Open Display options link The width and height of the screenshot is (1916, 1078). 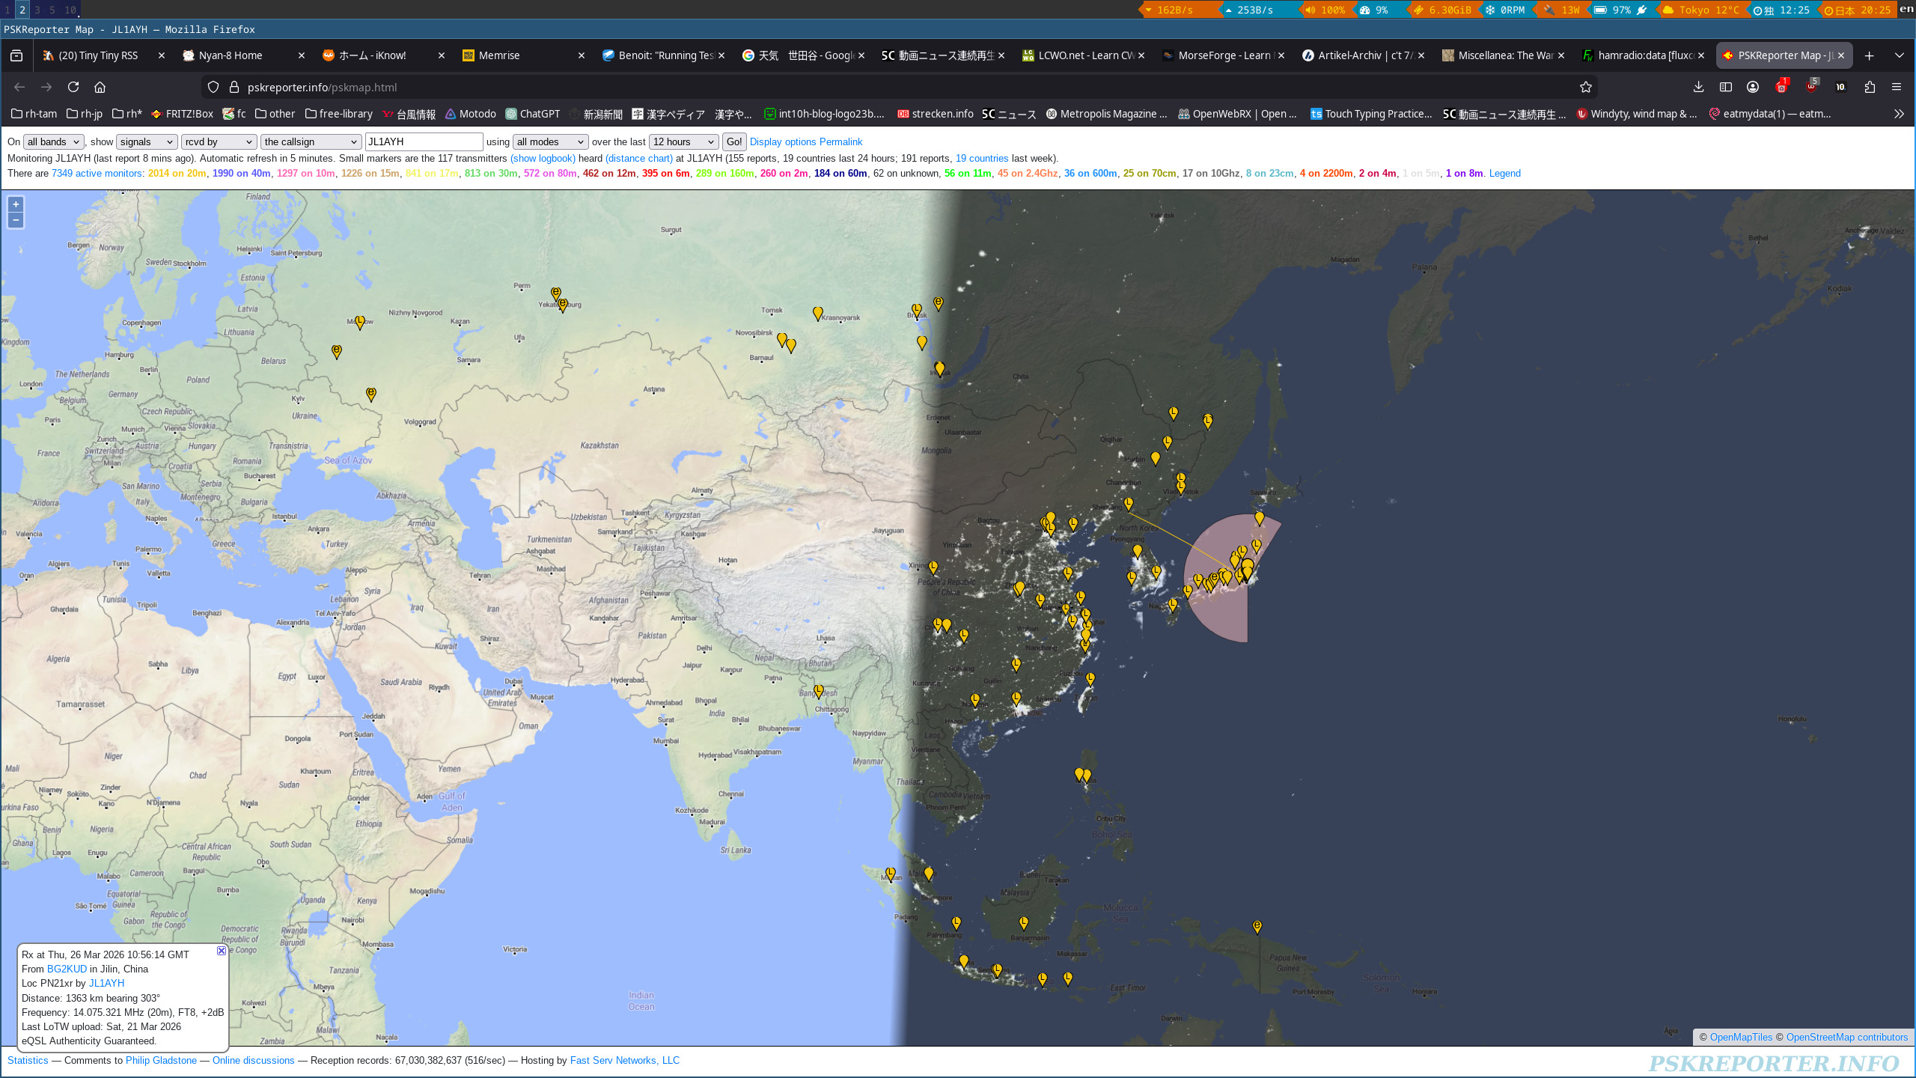tap(783, 141)
